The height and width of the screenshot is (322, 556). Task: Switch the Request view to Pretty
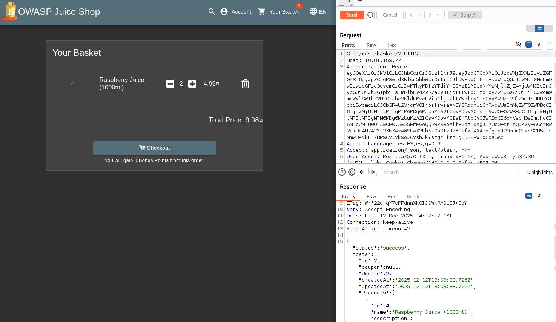tap(349, 45)
